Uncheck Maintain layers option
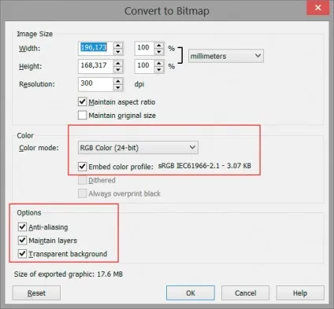 click(22, 240)
